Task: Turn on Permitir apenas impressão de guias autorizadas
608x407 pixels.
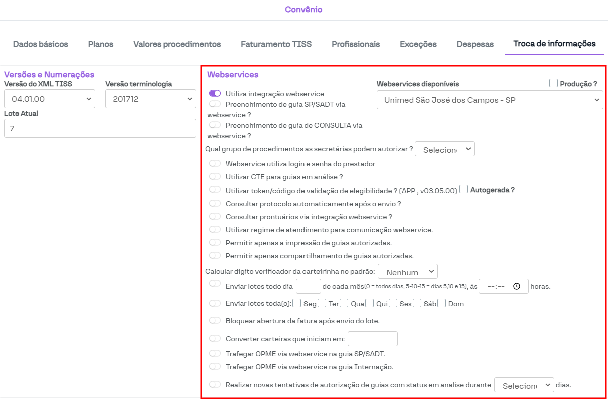Action: [x=215, y=242]
